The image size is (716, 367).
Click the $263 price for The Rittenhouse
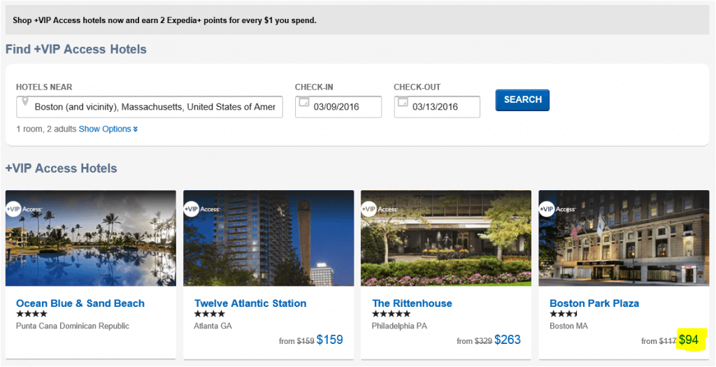click(x=508, y=340)
